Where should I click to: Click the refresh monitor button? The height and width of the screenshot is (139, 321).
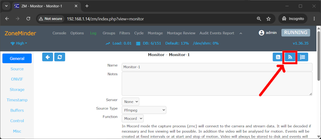[60, 57]
